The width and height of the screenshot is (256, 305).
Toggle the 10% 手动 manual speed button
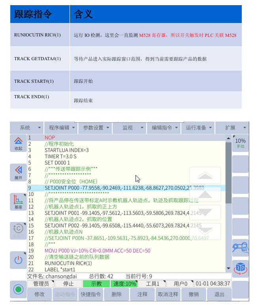240,143
